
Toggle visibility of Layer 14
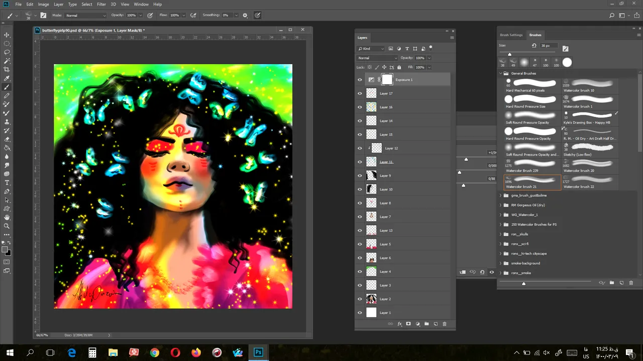[360, 121]
